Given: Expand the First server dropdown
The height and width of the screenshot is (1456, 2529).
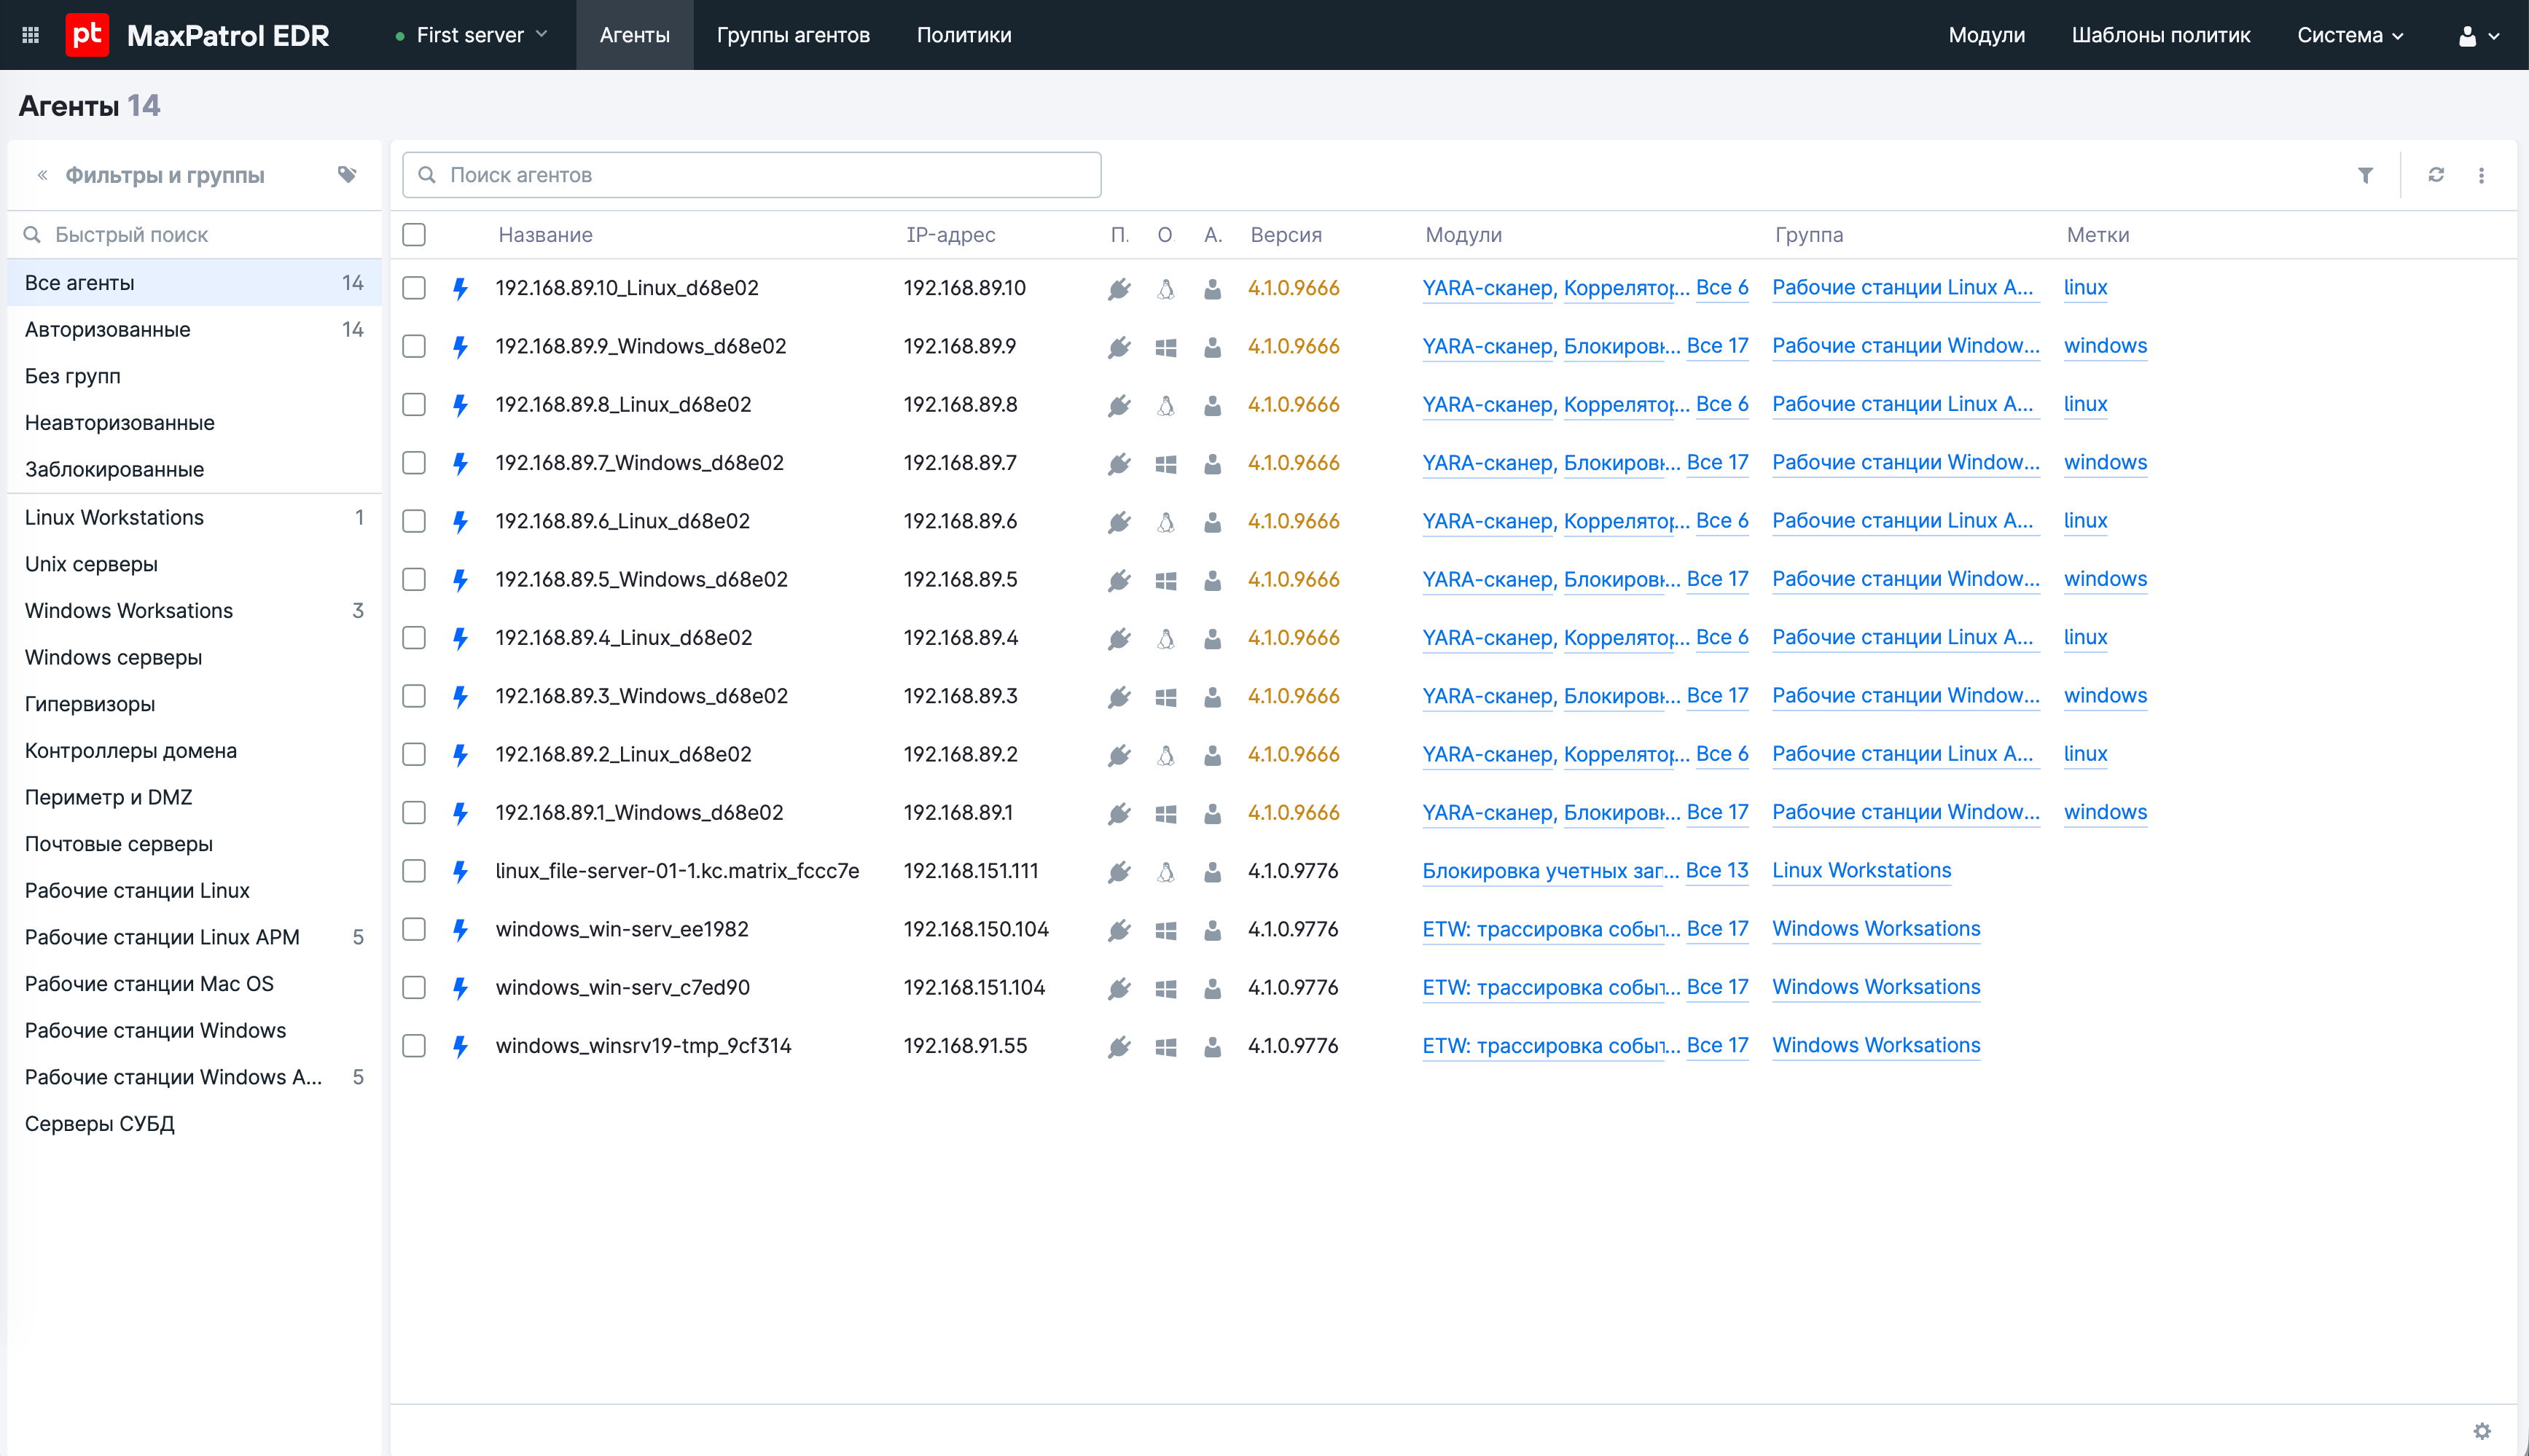Looking at the screenshot, I should [x=471, y=35].
